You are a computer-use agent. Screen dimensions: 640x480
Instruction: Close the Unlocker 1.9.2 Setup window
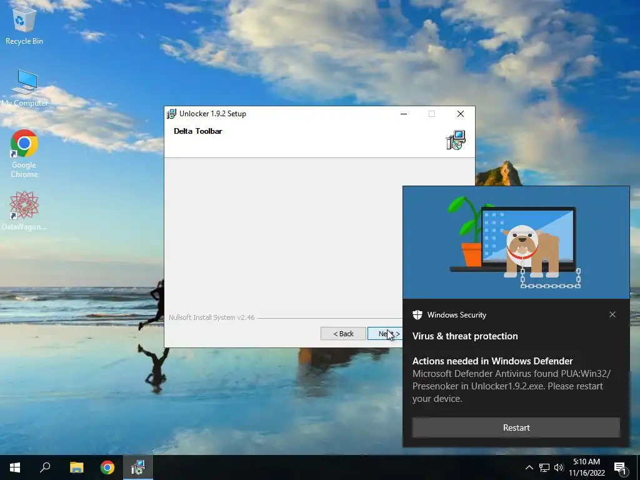(x=461, y=114)
